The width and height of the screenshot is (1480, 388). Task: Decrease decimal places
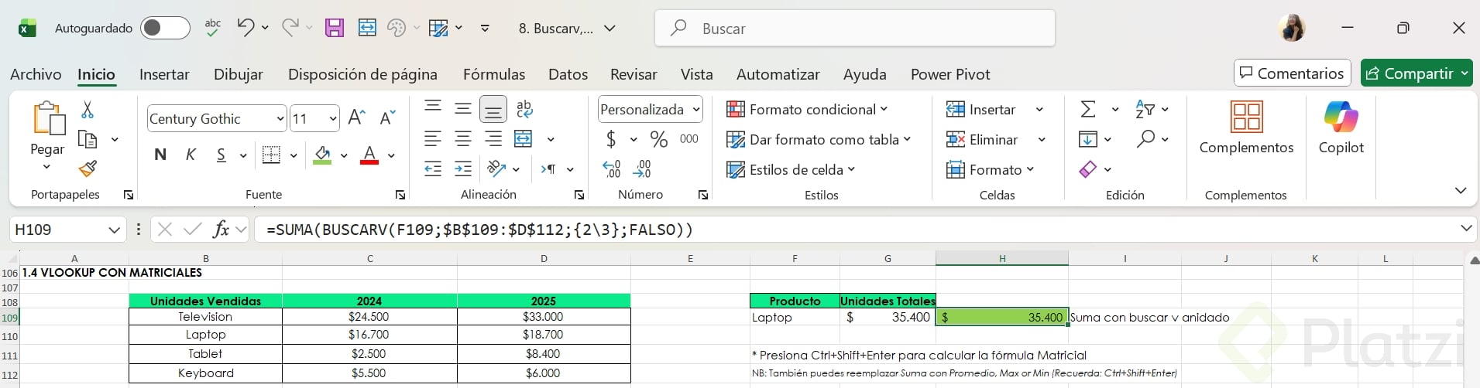[642, 168]
